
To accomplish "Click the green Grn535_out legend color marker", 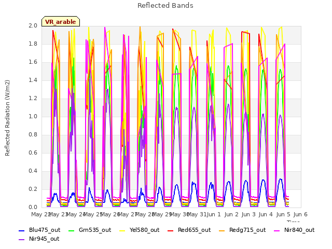I will (72, 230).
